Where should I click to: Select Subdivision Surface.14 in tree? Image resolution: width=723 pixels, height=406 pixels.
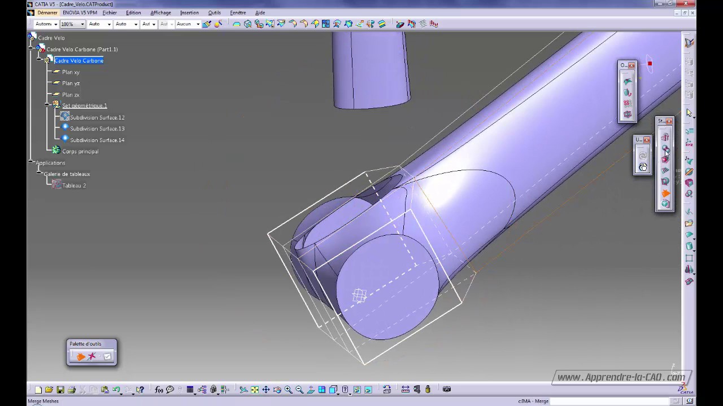point(97,140)
